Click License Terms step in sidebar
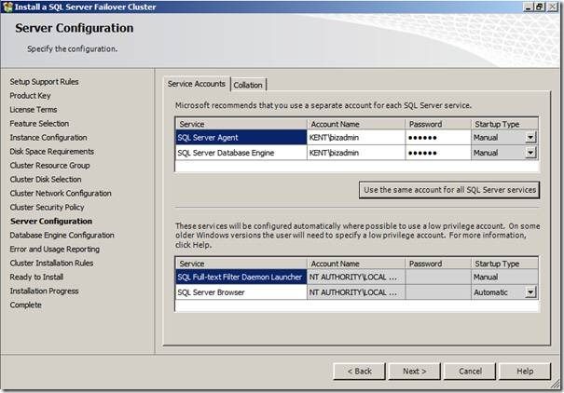The image size is (564, 393). 34,110
